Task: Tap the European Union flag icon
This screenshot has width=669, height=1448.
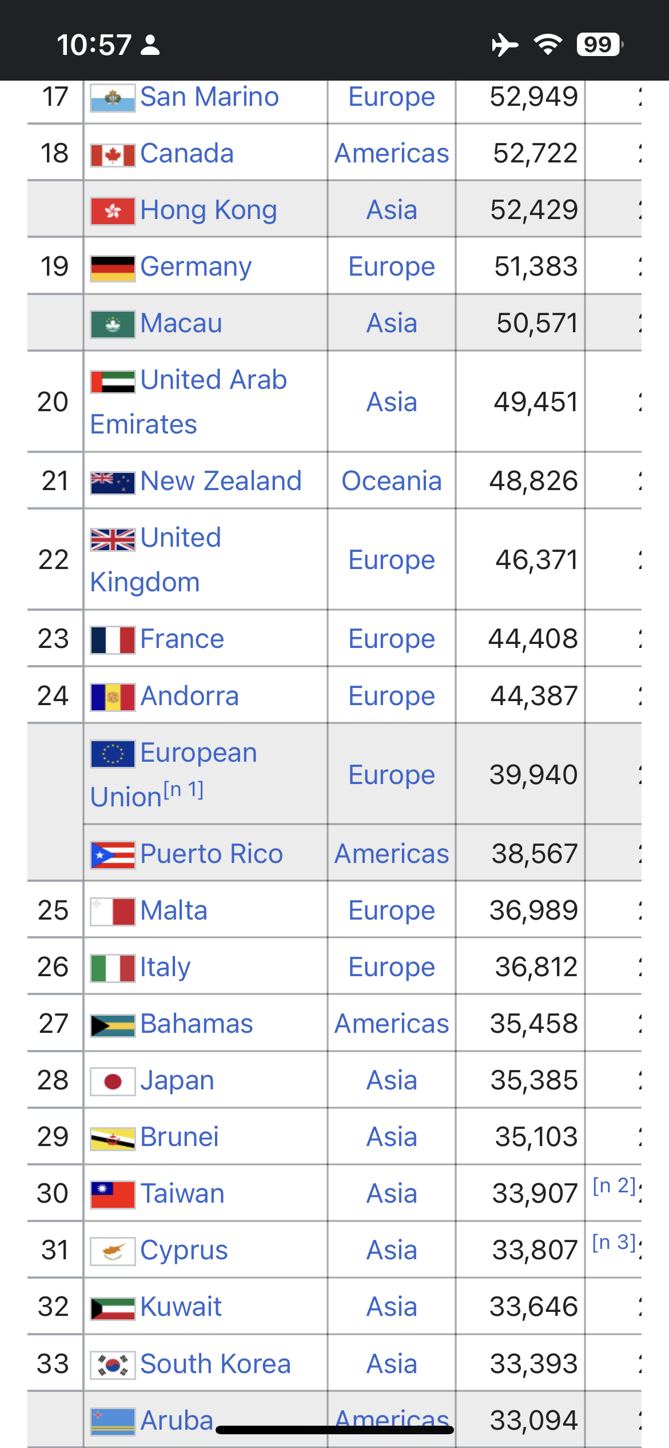Action: coord(113,754)
